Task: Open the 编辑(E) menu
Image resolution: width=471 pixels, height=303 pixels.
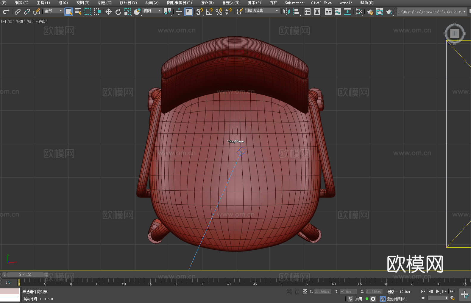Action: point(21,3)
